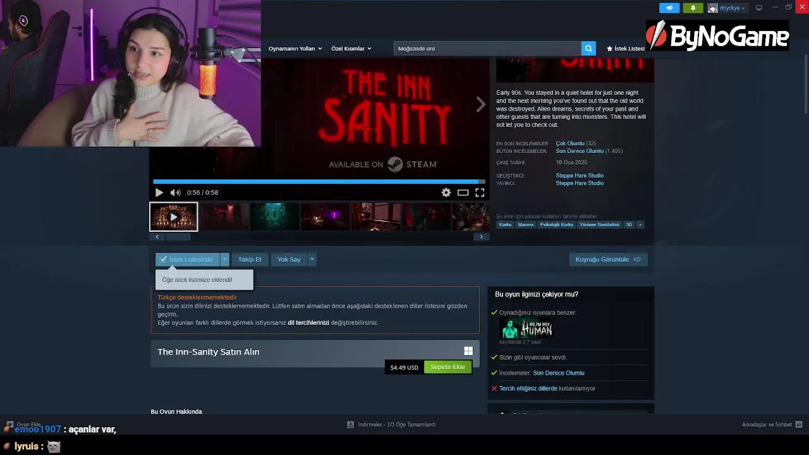Click İndirmeler downloads status
The width and height of the screenshot is (809, 455).
(397, 425)
